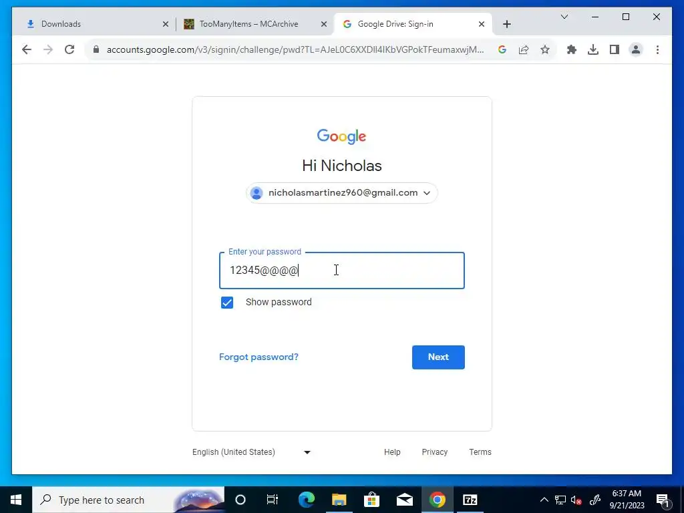Open English (United States) language dropdown
This screenshot has width=684, height=513.
point(252,452)
